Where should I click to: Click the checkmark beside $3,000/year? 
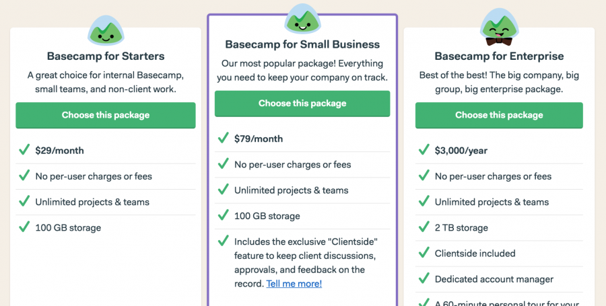click(424, 150)
